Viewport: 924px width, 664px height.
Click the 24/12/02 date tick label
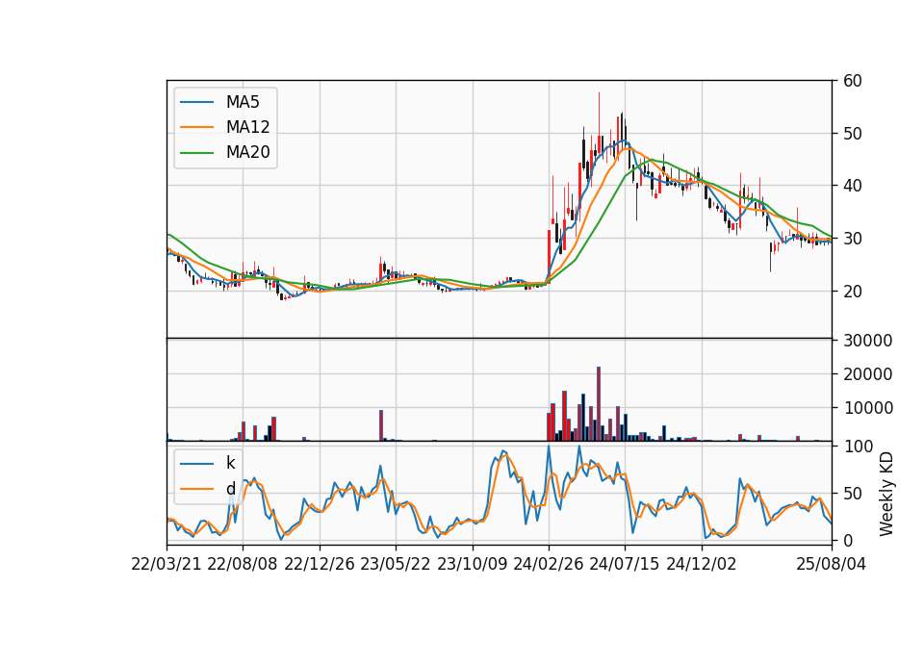pyautogui.click(x=702, y=564)
